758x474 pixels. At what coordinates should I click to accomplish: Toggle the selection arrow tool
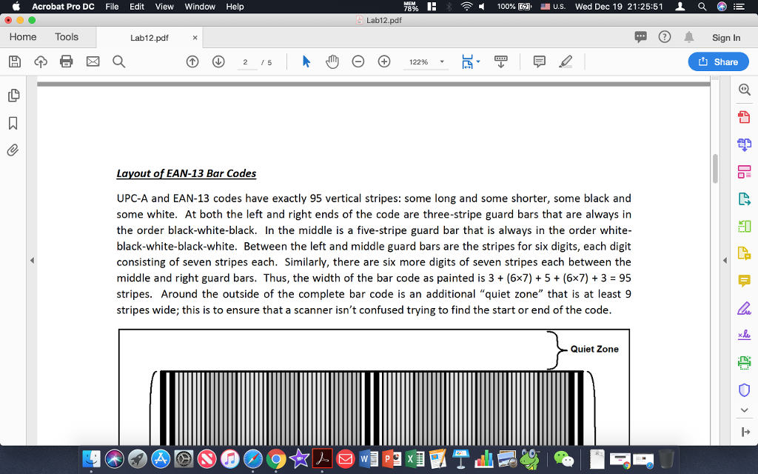305,61
